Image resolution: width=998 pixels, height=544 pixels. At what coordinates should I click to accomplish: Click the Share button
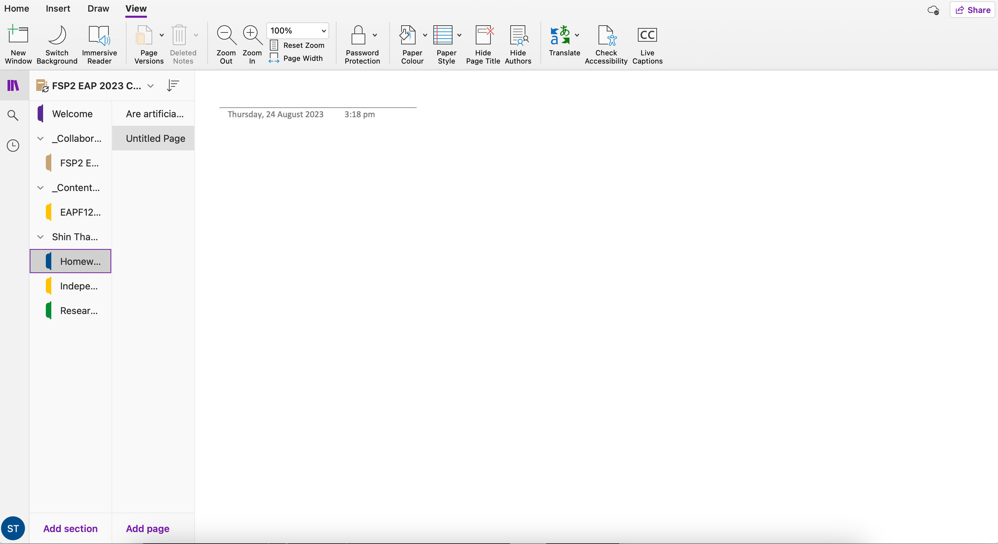click(972, 10)
